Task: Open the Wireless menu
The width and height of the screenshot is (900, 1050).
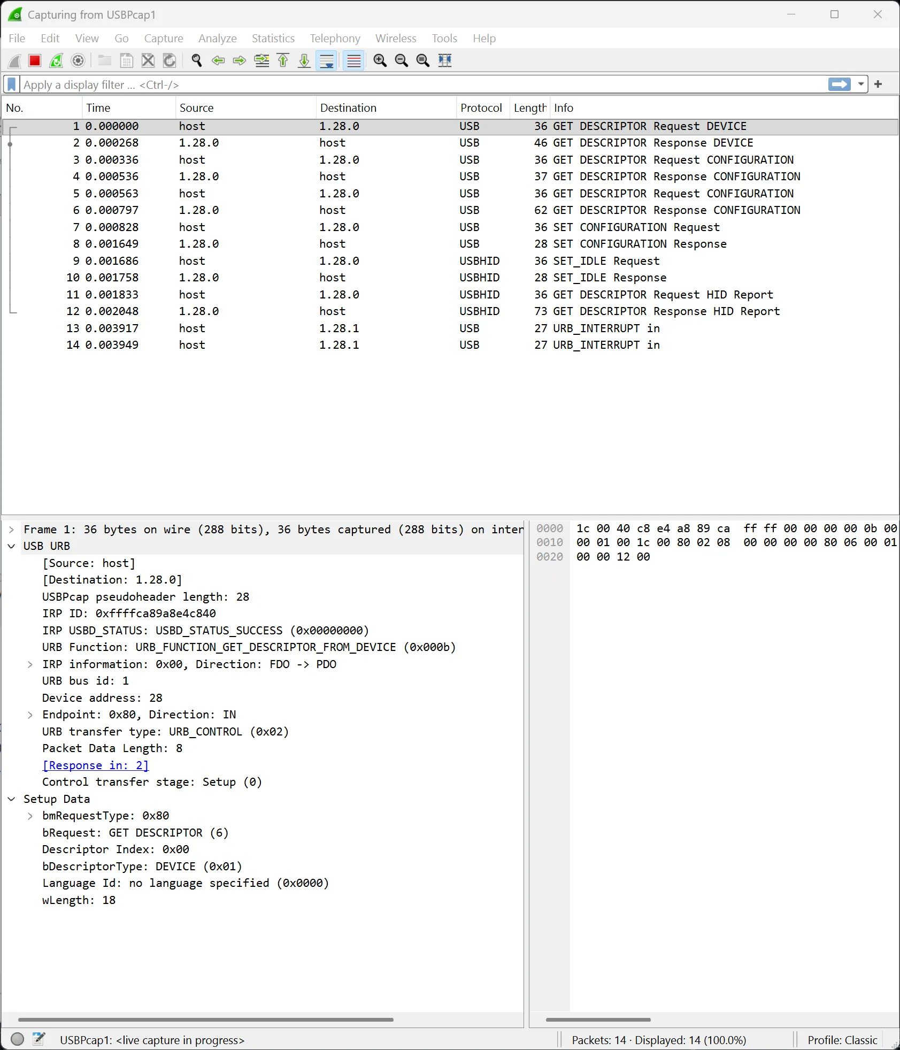Action: (x=396, y=39)
